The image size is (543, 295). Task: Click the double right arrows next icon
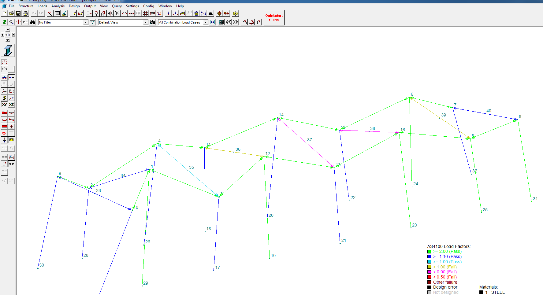(x=235, y=22)
